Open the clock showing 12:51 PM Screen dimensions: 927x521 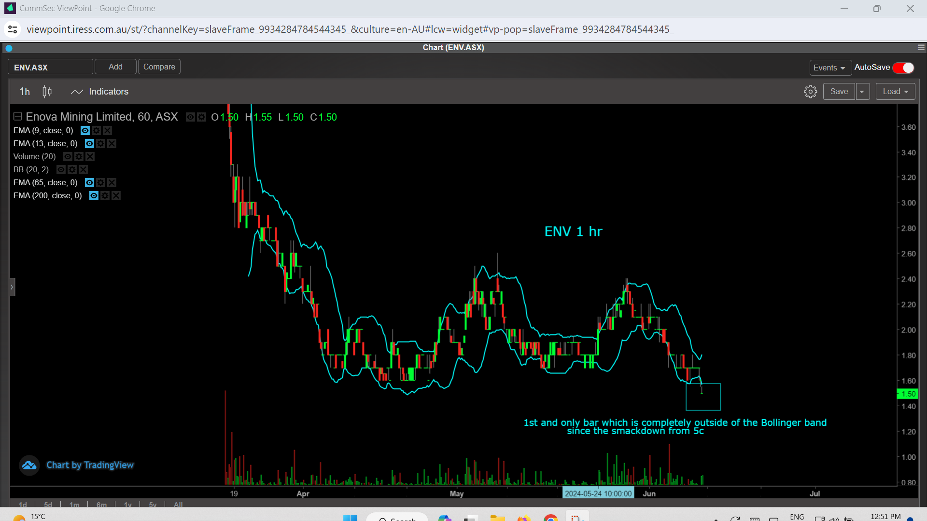[x=885, y=517]
